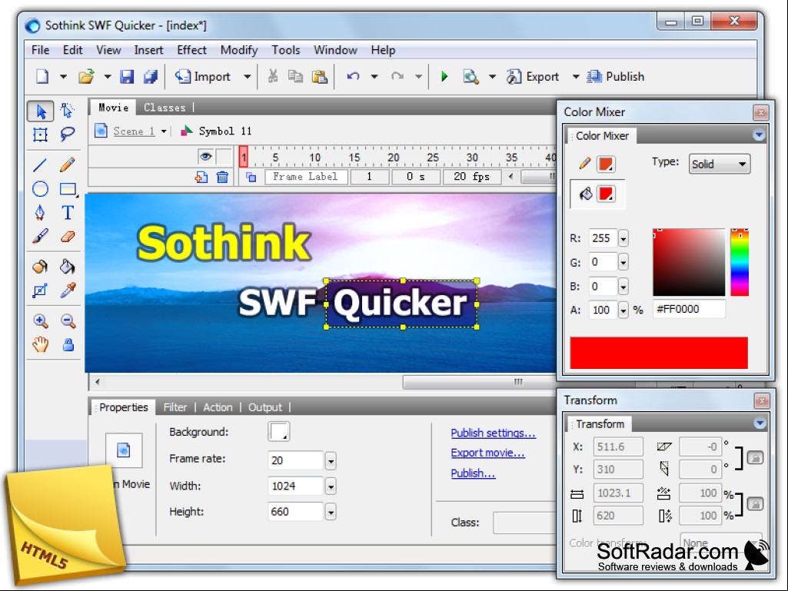The width and height of the screenshot is (788, 591).
Task: Open the Width dropdown arrow
Action: pyautogui.click(x=331, y=486)
